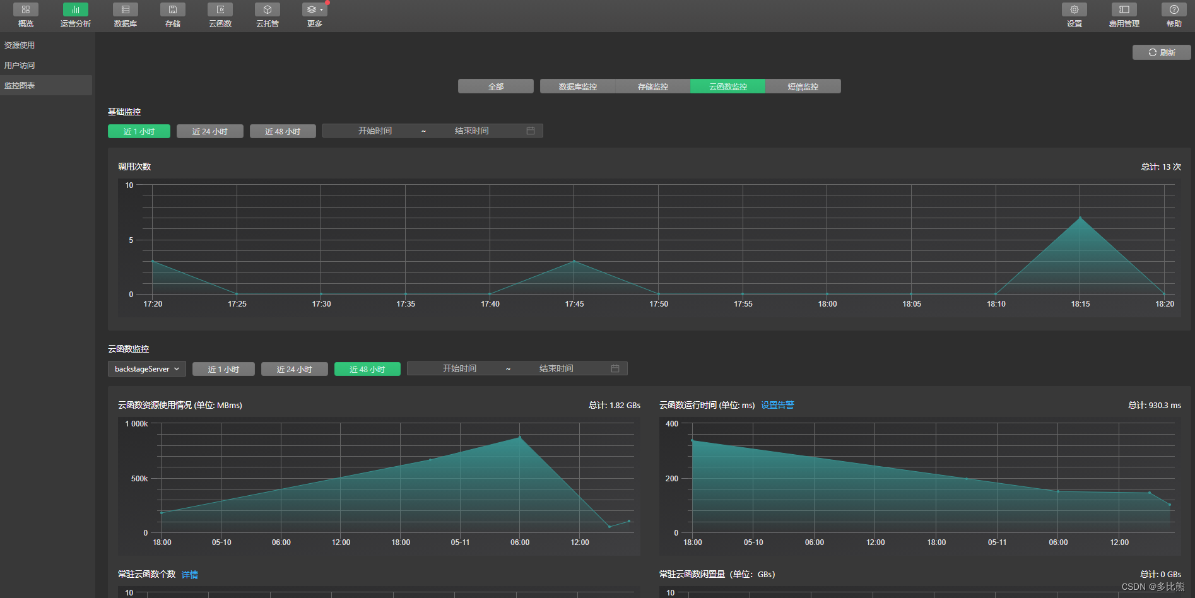Open the 费用管理 billing icon
The height and width of the screenshot is (598, 1195).
pyautogui.click(x=1124, y=9)
